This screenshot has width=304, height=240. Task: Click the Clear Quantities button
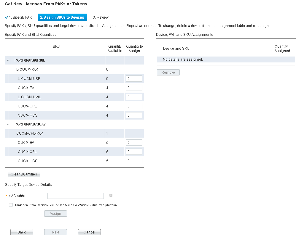tap(24, 174)
